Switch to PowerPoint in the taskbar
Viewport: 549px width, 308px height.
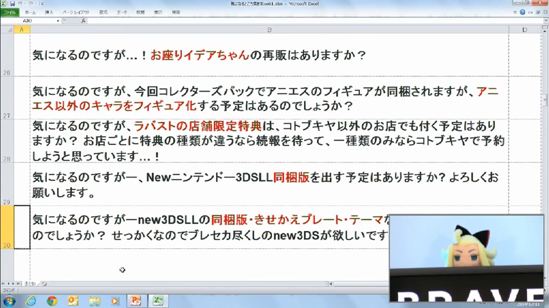point(136,301)
